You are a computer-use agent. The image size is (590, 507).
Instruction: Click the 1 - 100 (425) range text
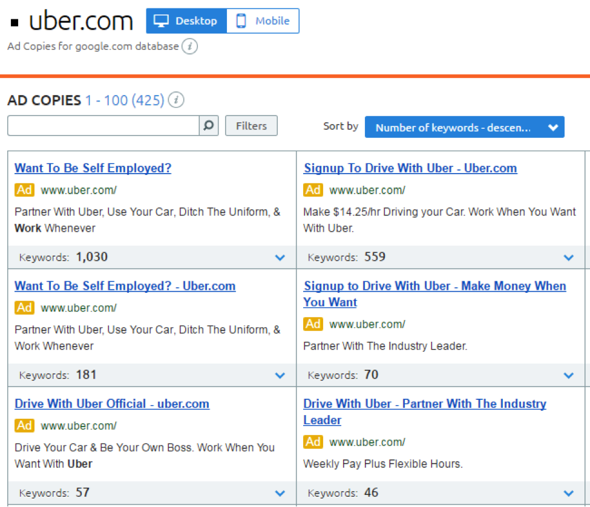coord(125,100)
